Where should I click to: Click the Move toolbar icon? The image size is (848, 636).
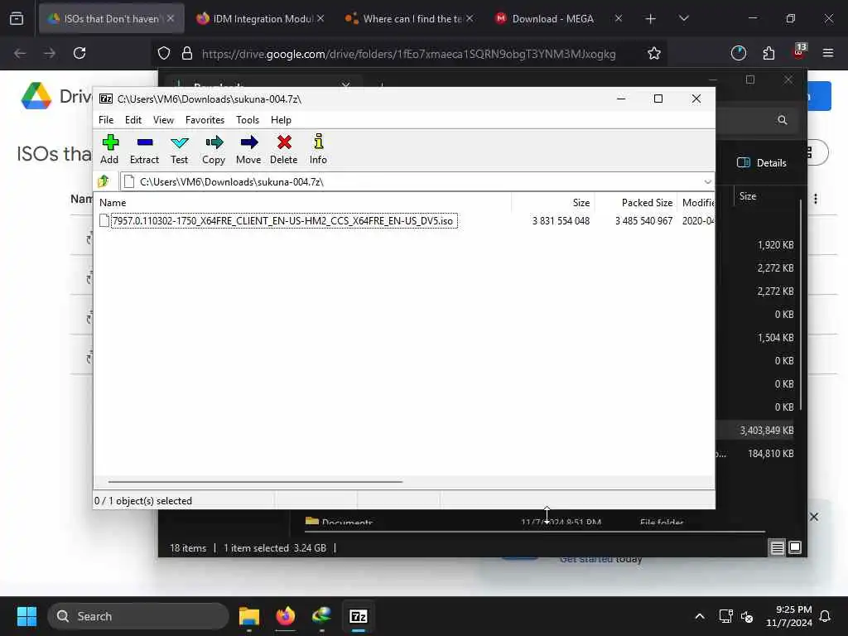(x=248, y=149)
